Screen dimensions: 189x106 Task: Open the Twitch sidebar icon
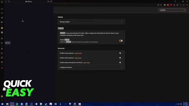(2, 22)
